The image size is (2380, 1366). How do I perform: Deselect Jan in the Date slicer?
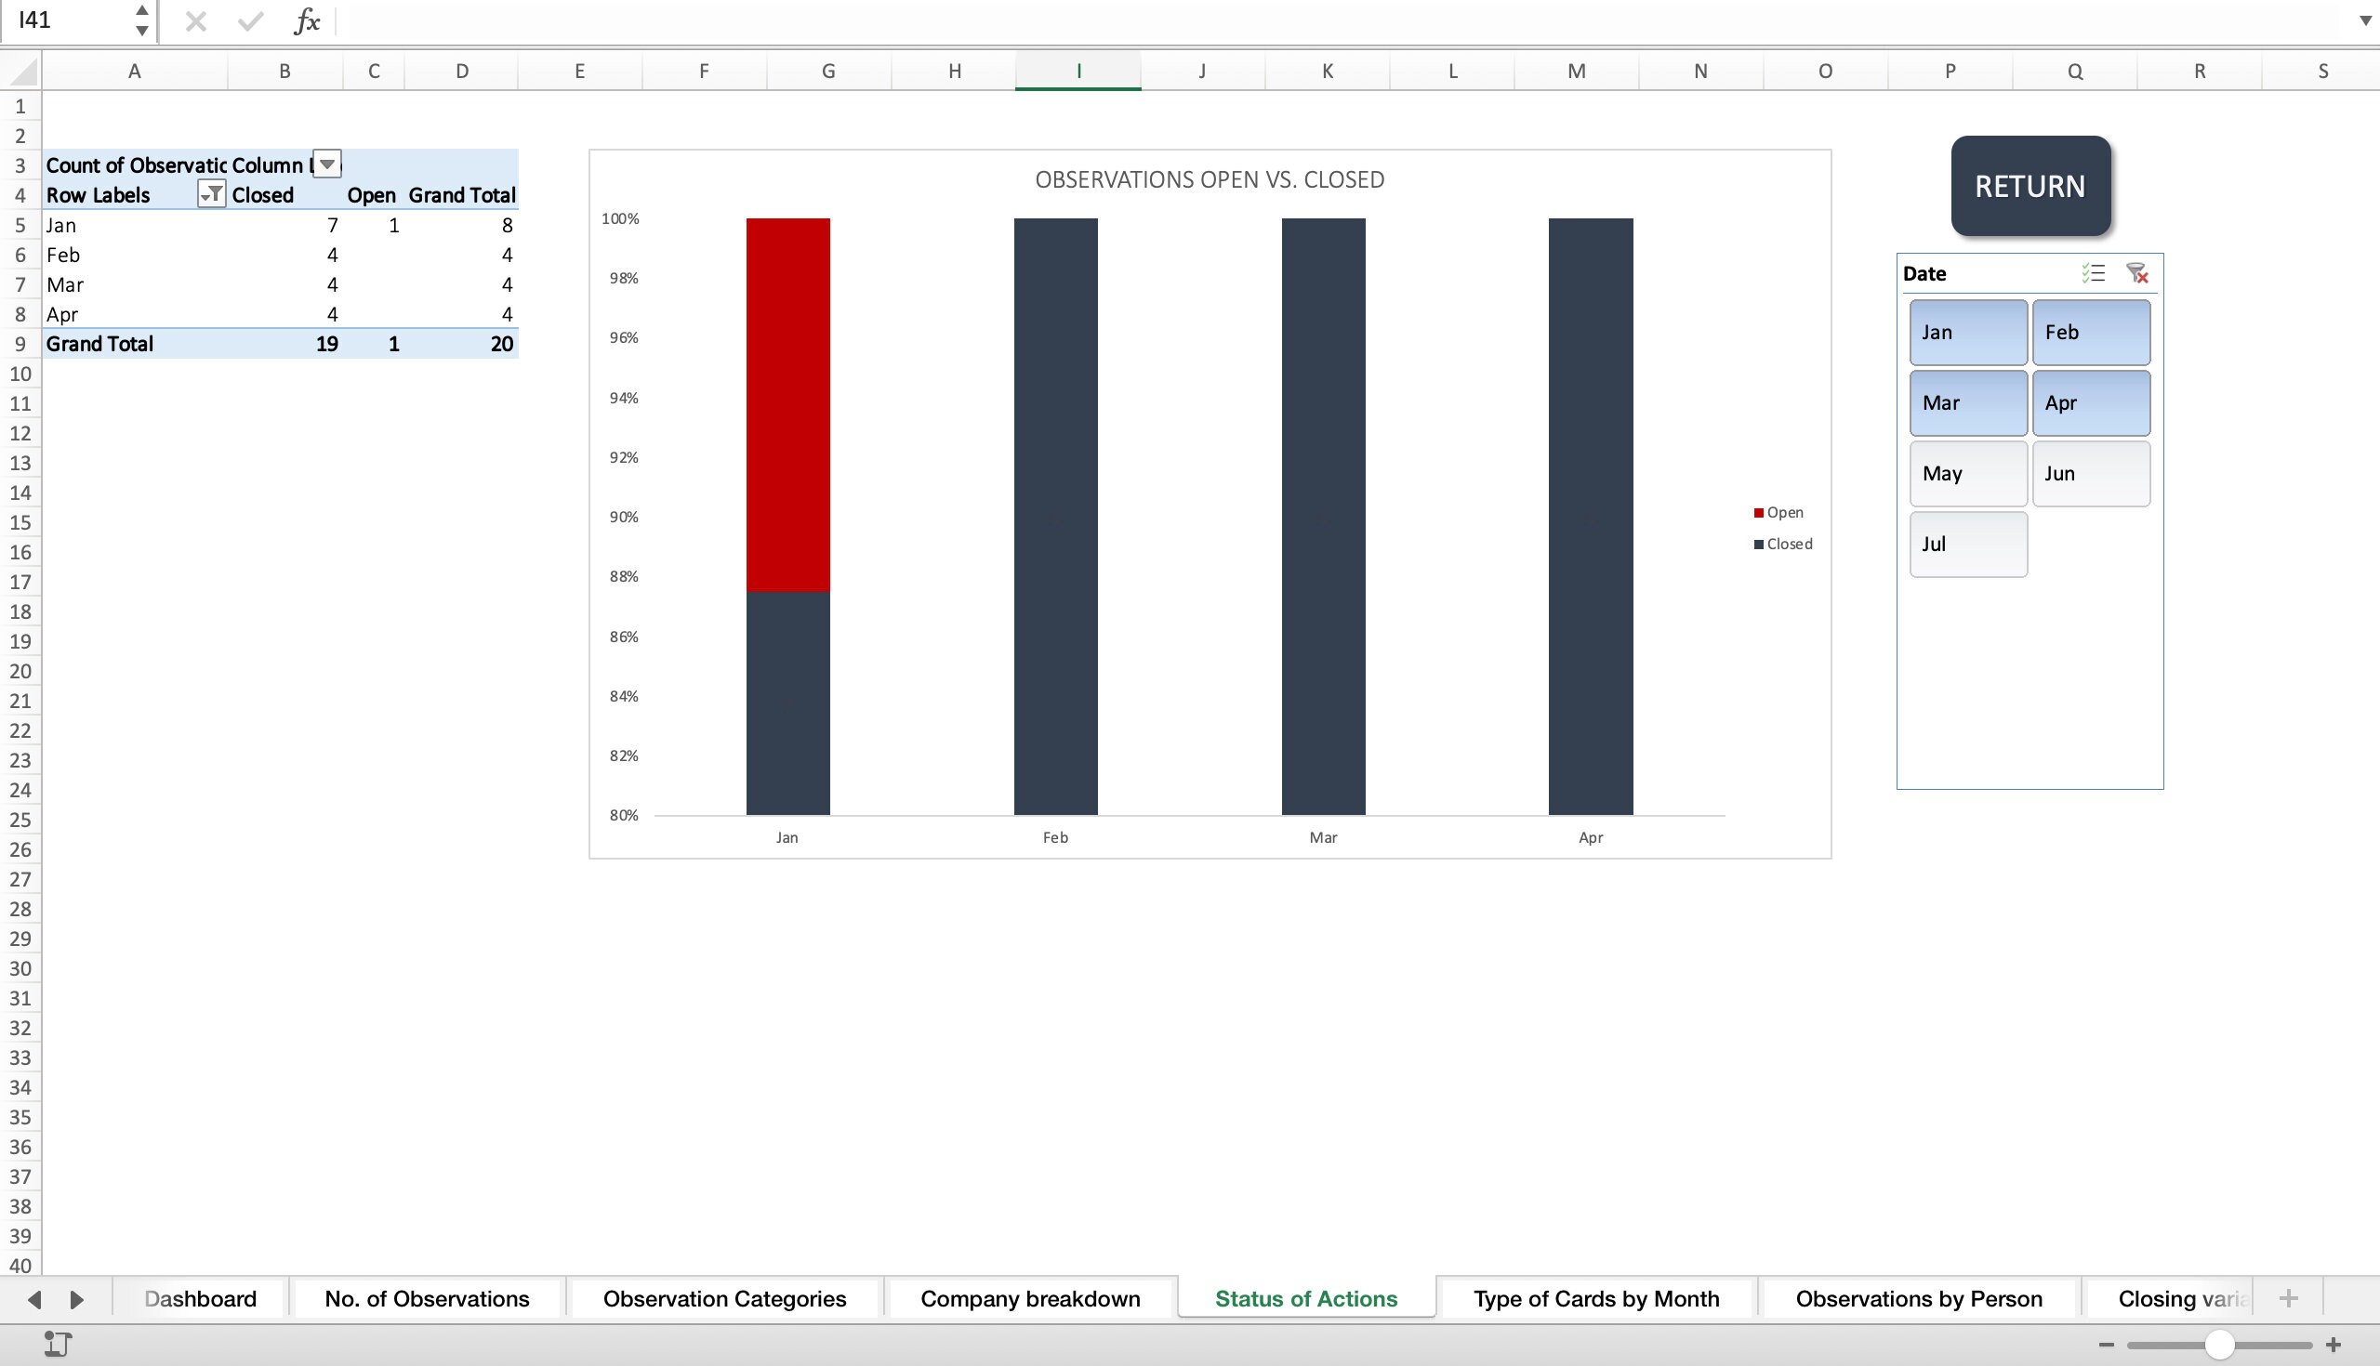click(1967, 332)
